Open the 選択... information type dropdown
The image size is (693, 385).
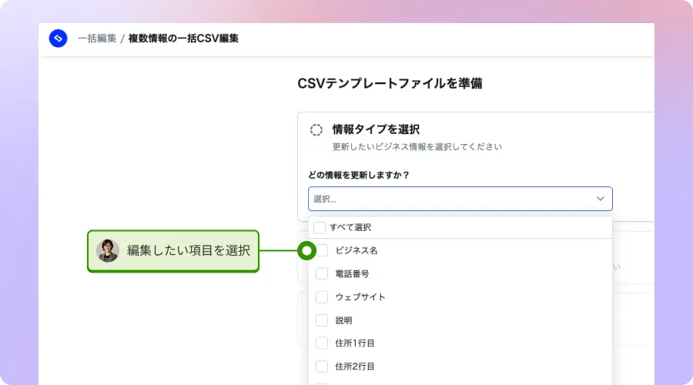coord(460,199)
